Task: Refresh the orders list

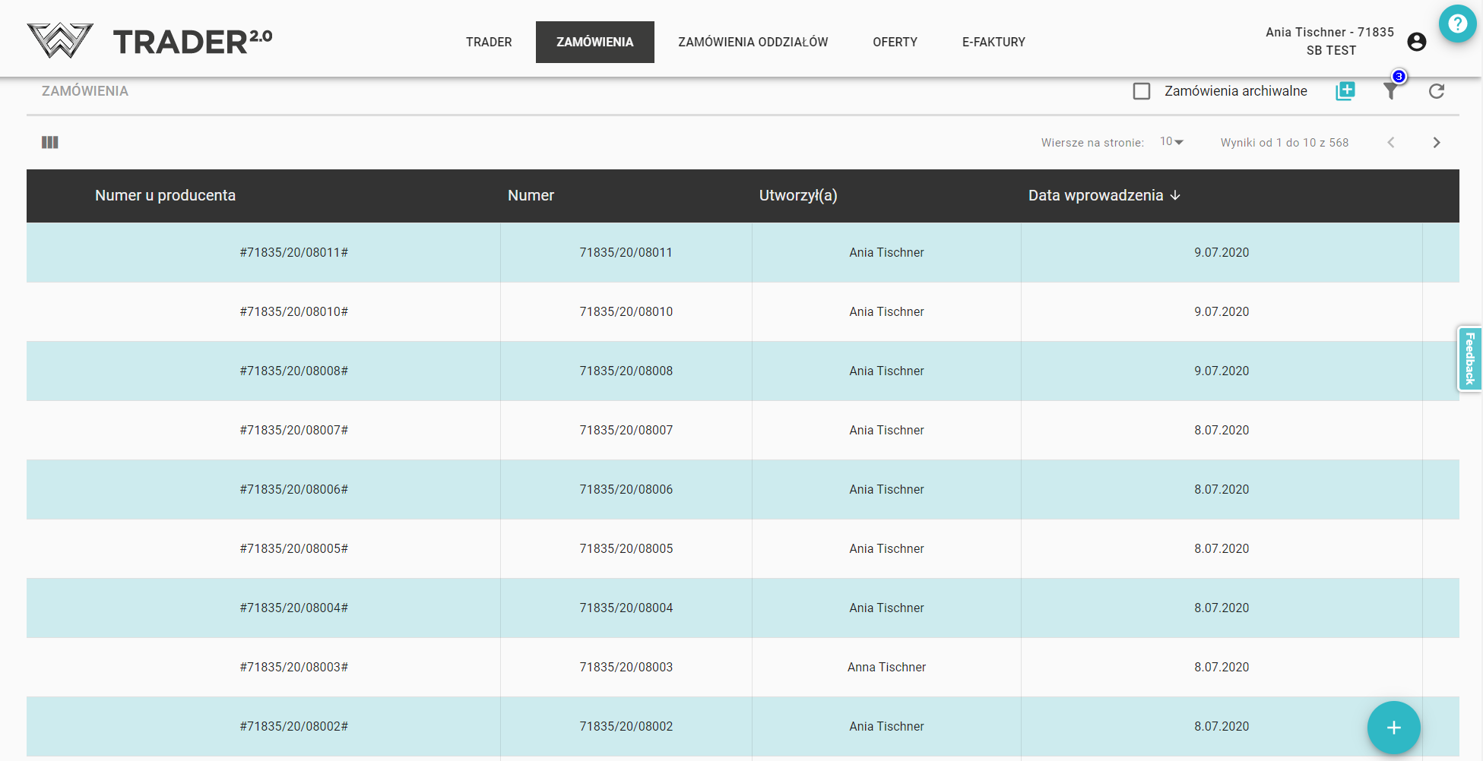Action: point(1436,91)
